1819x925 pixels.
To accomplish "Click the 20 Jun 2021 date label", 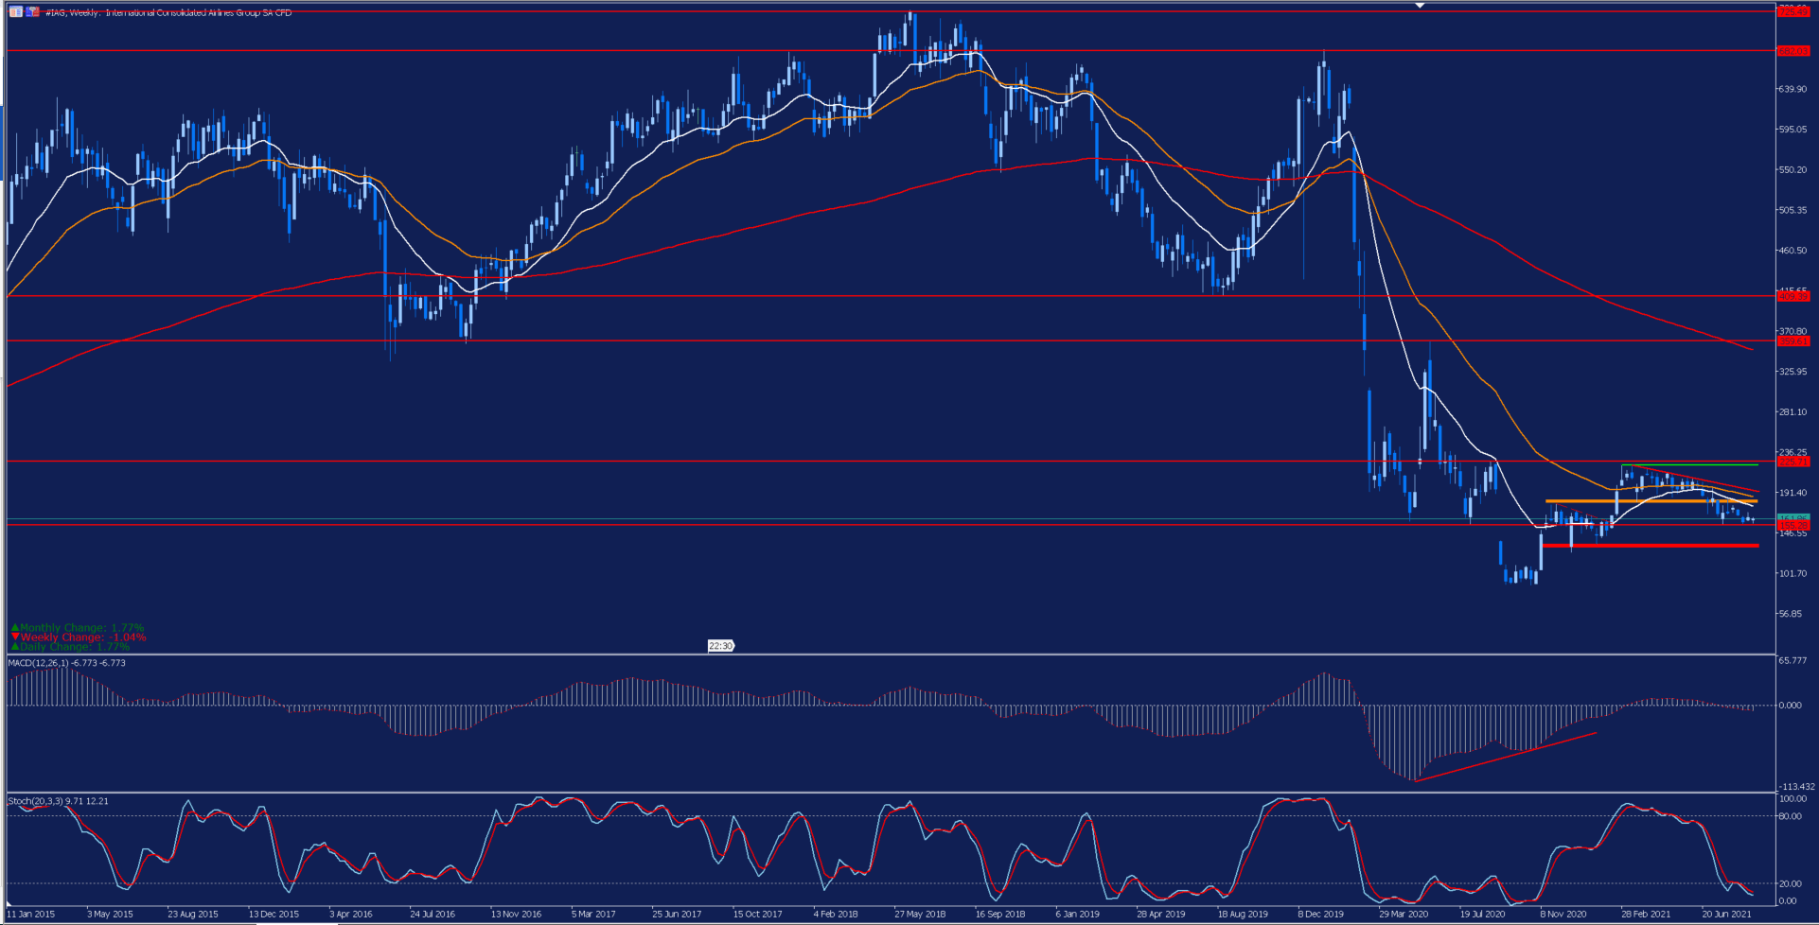I will (1727, 915).
